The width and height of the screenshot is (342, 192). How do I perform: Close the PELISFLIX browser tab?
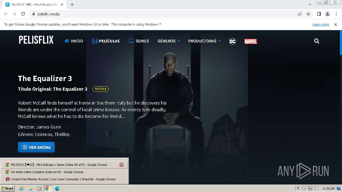62,5
